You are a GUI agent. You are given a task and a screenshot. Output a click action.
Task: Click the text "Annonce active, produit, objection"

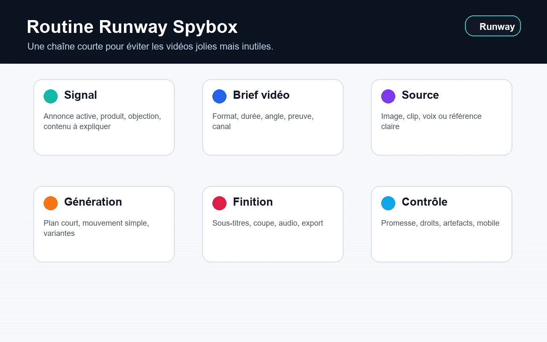102,116
